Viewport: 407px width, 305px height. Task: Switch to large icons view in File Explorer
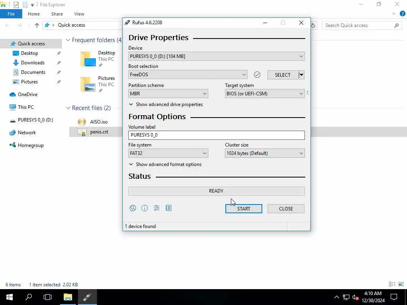(x=401, y=284)
